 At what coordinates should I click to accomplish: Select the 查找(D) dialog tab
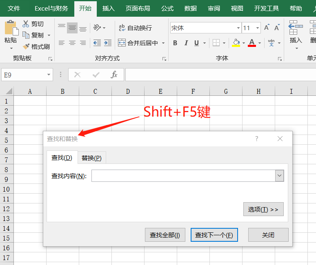(62, 157)
